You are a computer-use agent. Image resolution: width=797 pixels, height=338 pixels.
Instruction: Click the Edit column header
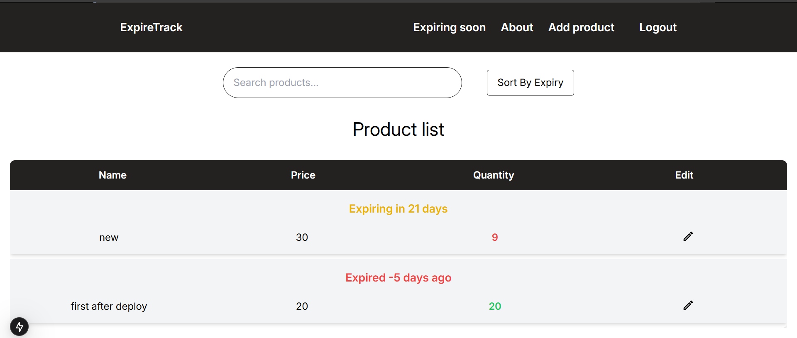(x=684, y=175)
